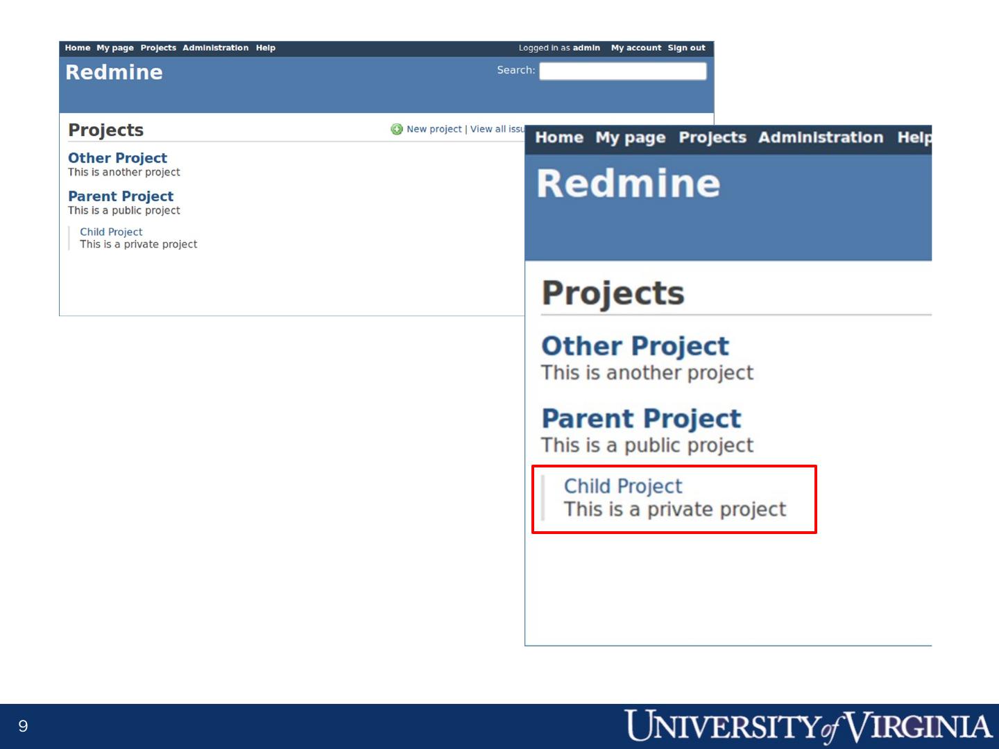Click the green New project plus icon

(397, 129)
